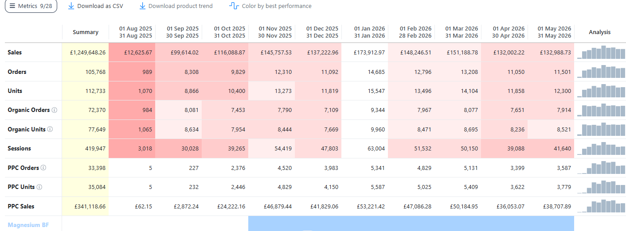Image resolution: width=626 pixels, height=231 pixels.
Task: Click the Sales row label
Action: tap(15, 52)
